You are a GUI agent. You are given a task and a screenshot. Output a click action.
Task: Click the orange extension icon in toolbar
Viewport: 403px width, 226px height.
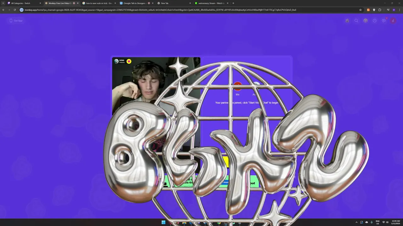(368, 10)
